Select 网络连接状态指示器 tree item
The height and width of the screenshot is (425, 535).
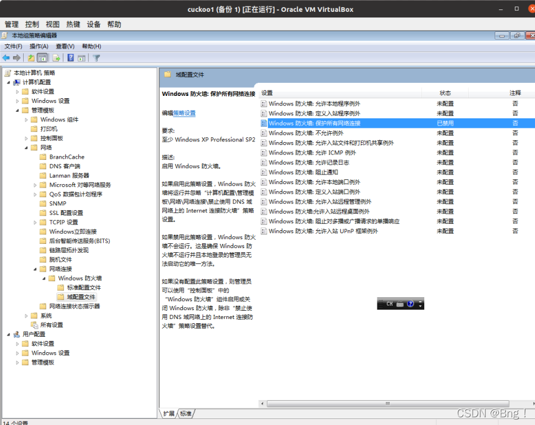click(x=75, y=307)
